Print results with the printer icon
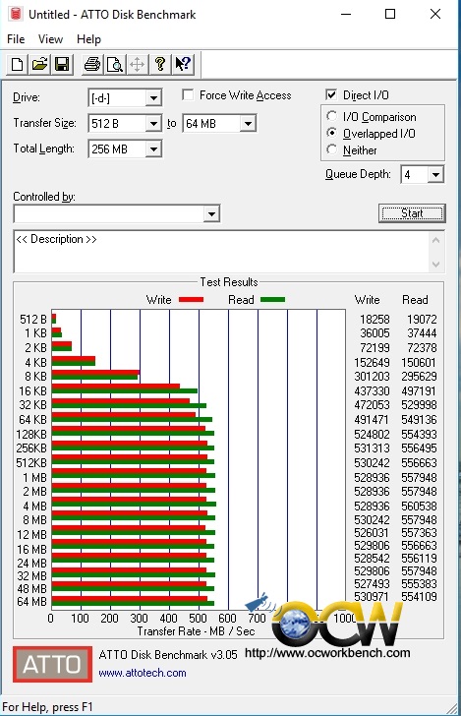This screenshot has height=716, width=461. [92, 64]
